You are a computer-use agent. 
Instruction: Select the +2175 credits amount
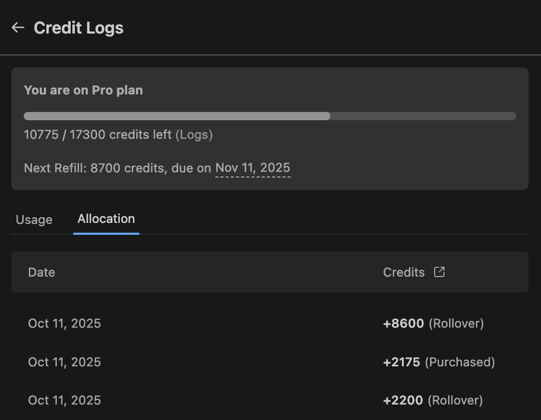[x=401, y=362]
